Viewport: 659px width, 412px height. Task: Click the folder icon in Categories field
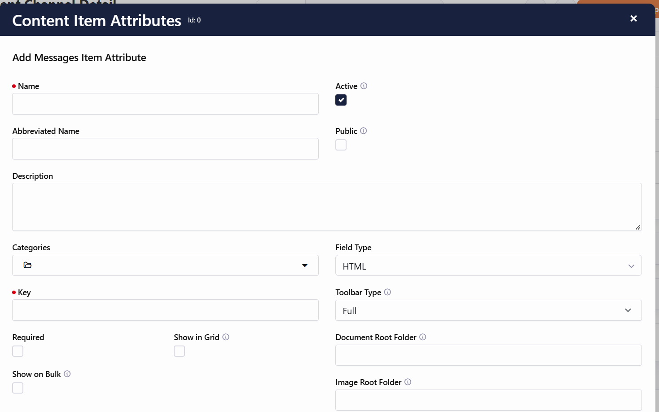pyautogui.click(x=27, y=265)
